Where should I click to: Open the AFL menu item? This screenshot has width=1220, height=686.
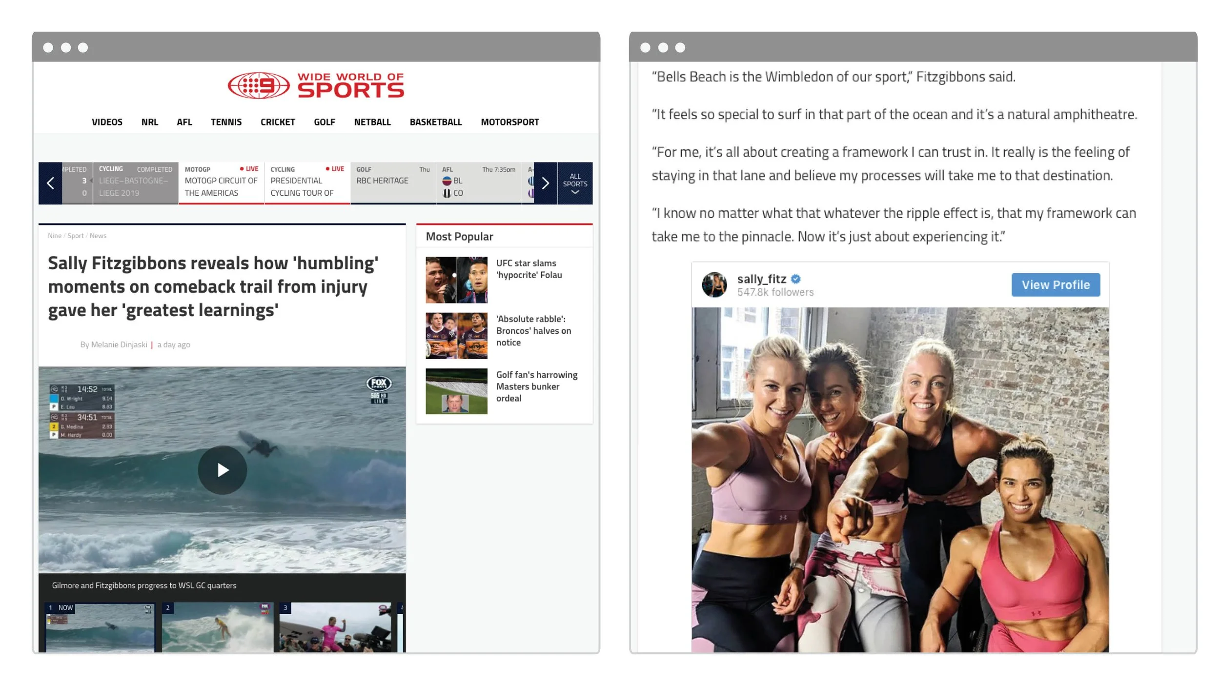[x=184, y=122]
